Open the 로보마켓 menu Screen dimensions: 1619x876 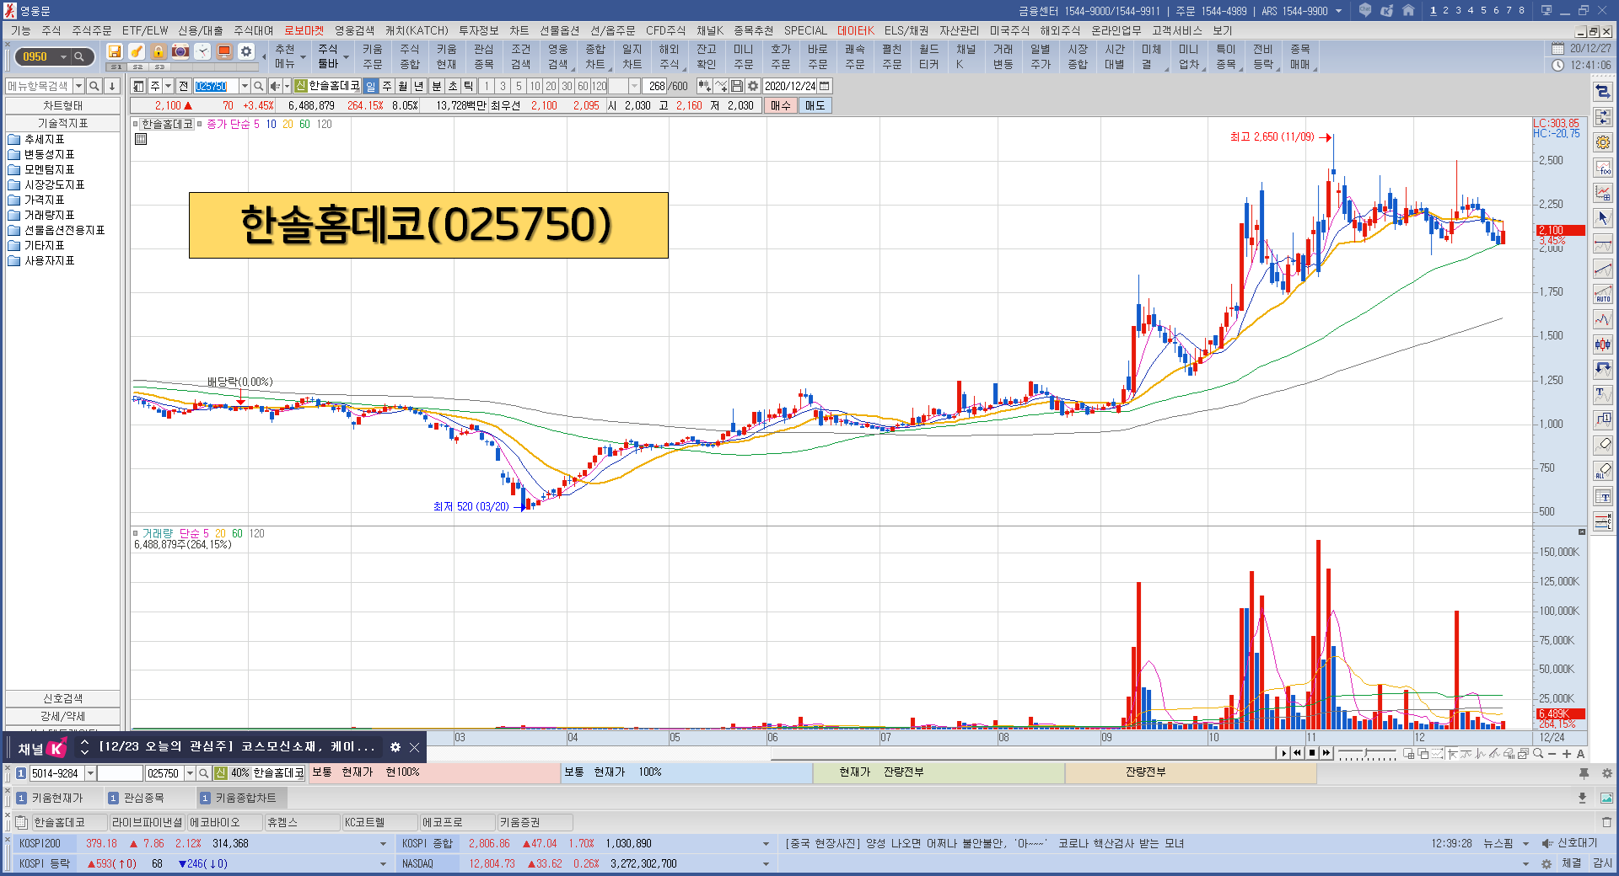point(304,30)
